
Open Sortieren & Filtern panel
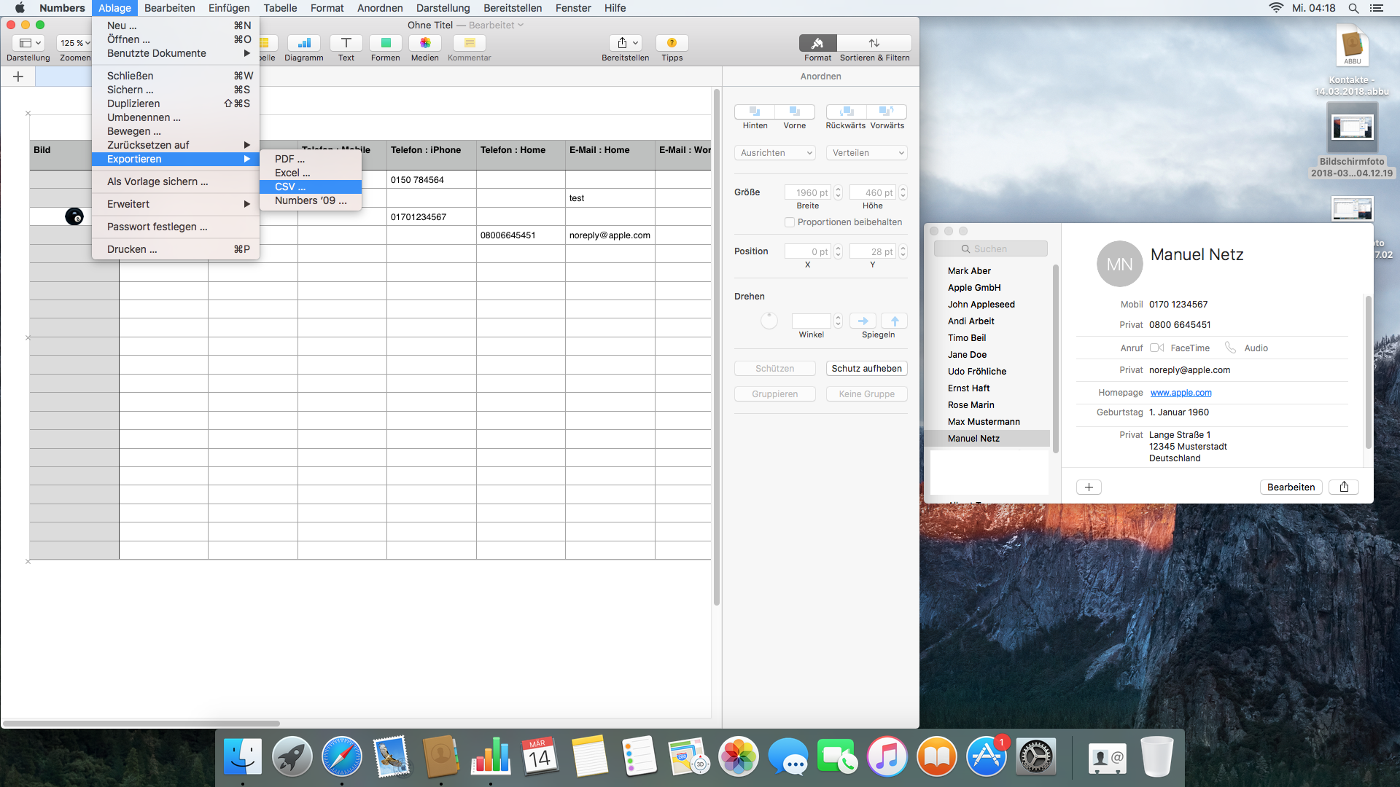pos(874,43)
